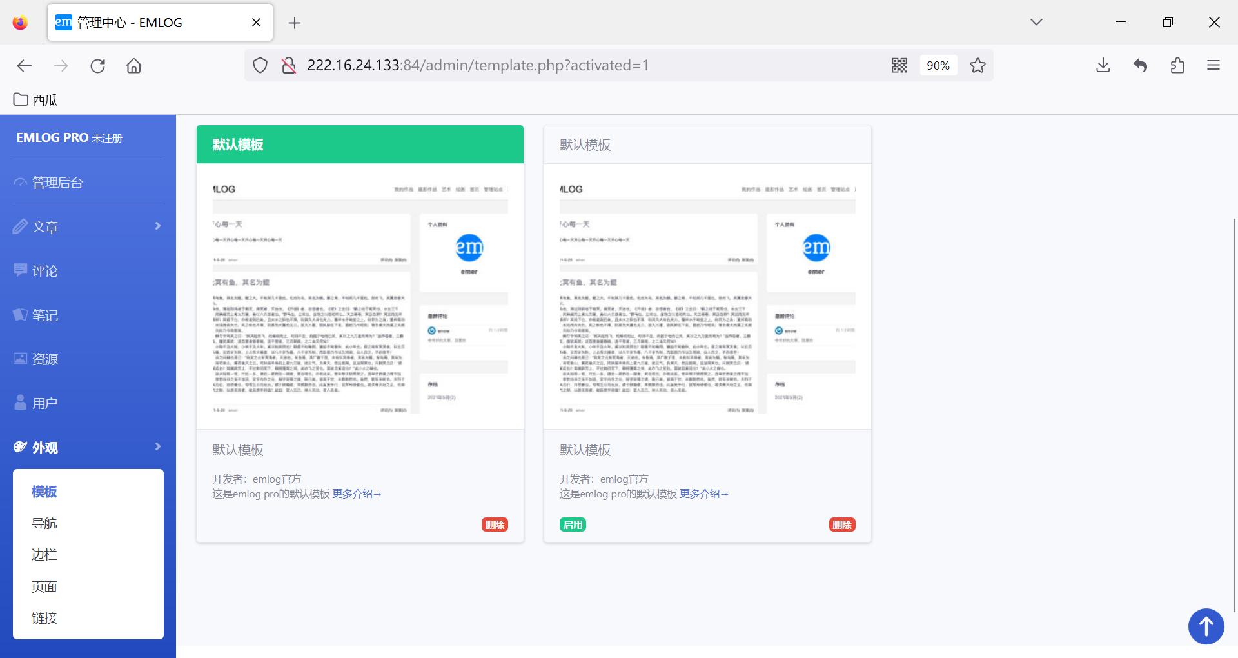This screenshot has height=658, width=1238.
Task: Open the downloads panel
Action: pos(1103,65)
